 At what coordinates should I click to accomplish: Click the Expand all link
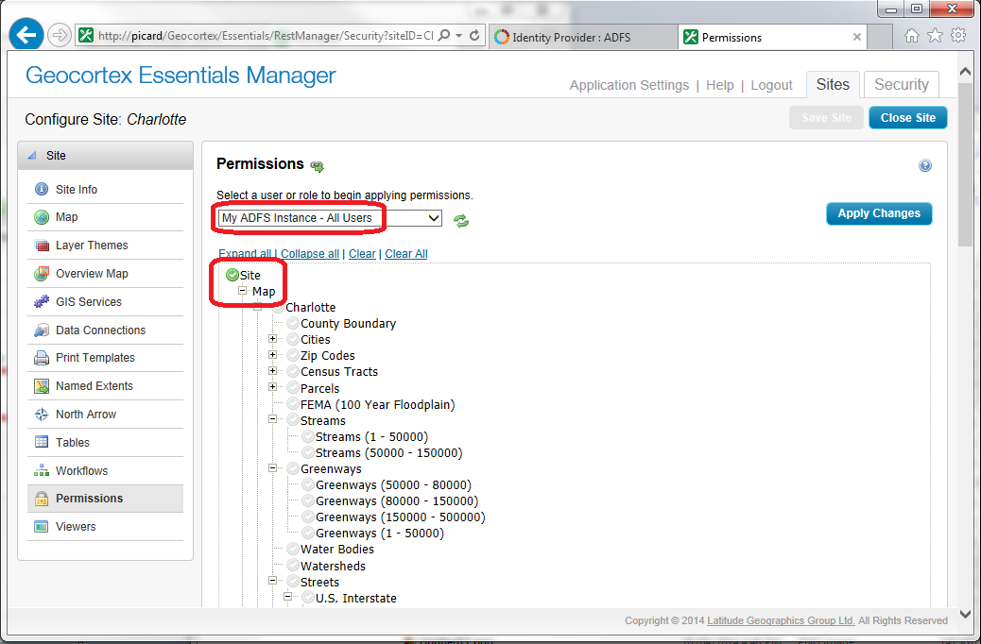click(x=245, y=254)
